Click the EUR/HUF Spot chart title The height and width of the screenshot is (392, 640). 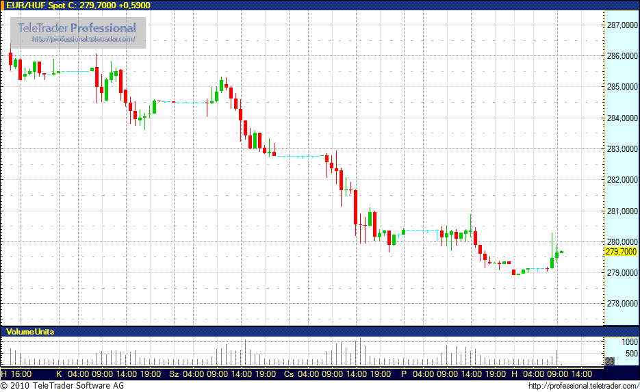[x=78, y=5]
